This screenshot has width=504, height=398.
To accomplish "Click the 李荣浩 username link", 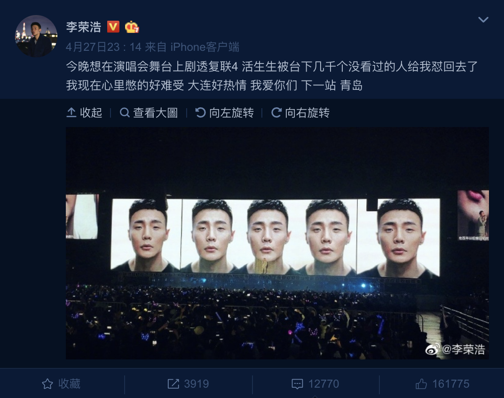I will [x=84, y=27].
